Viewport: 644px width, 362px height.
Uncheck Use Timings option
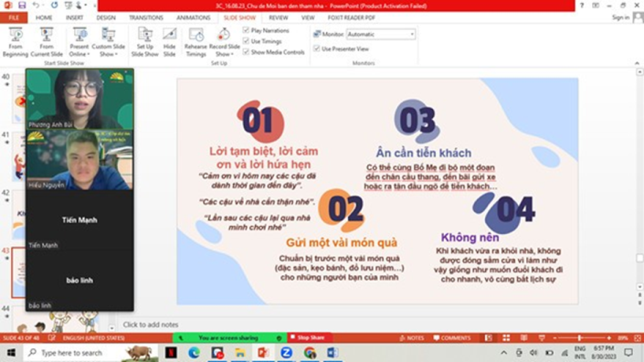coord(246,41)
